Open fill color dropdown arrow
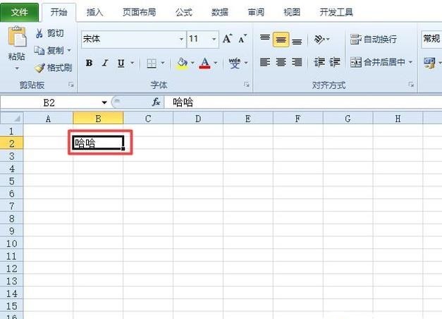This screenshot has width=442, height=319. pyautogui.click(x=193, y=63)
